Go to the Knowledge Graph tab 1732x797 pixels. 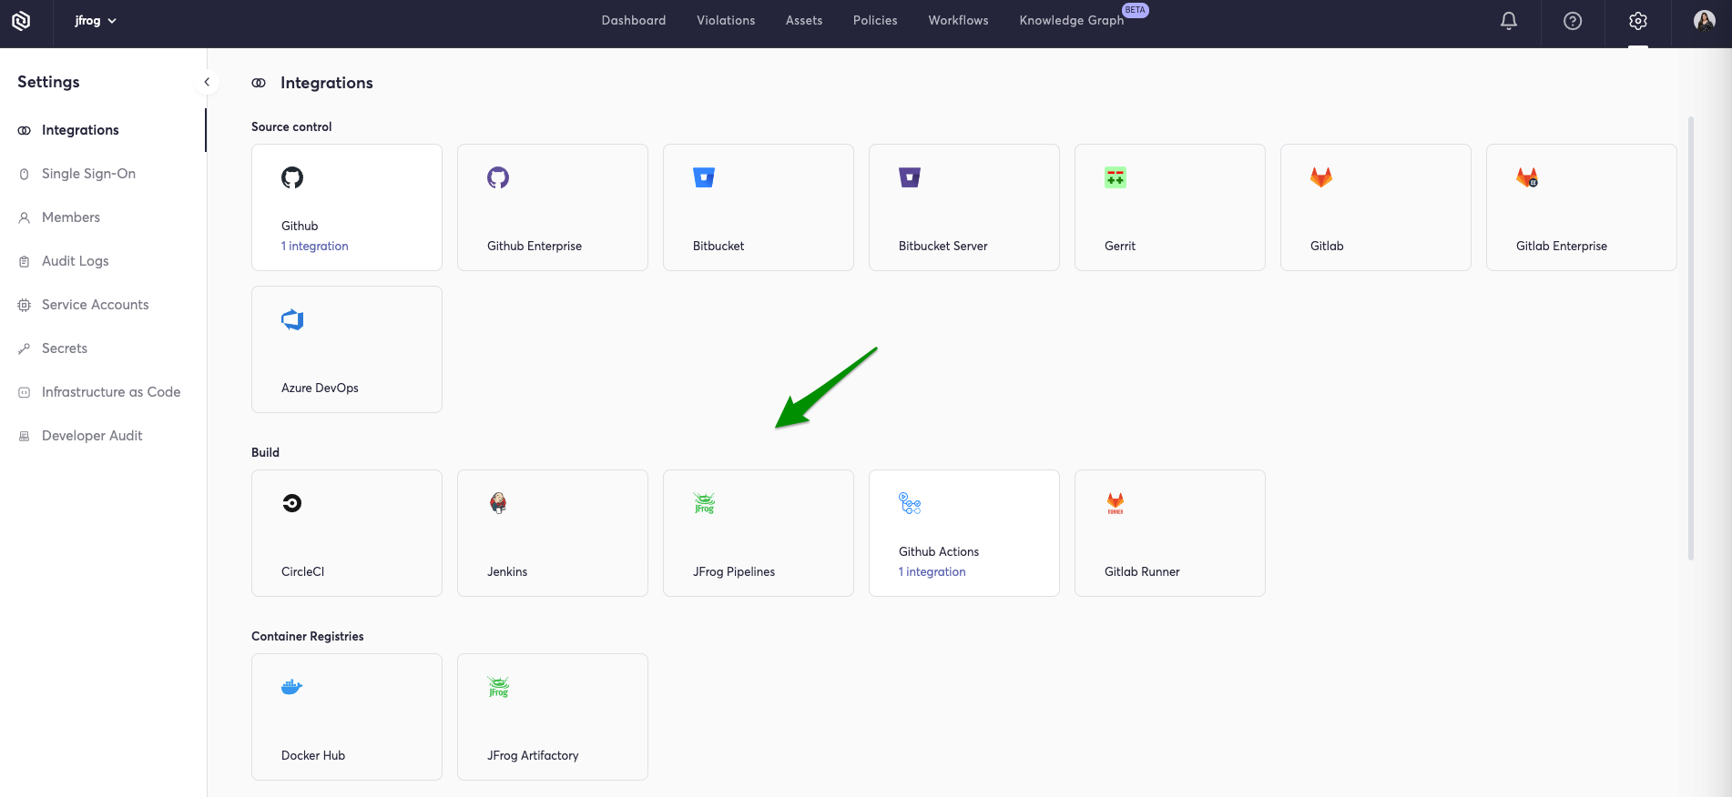click(x=1071, y=21)
